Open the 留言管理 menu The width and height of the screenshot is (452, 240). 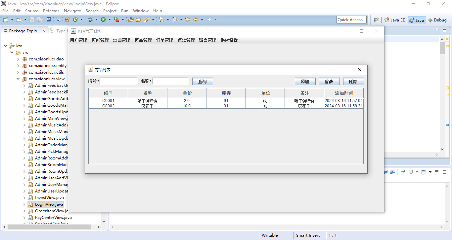[207, 40]
